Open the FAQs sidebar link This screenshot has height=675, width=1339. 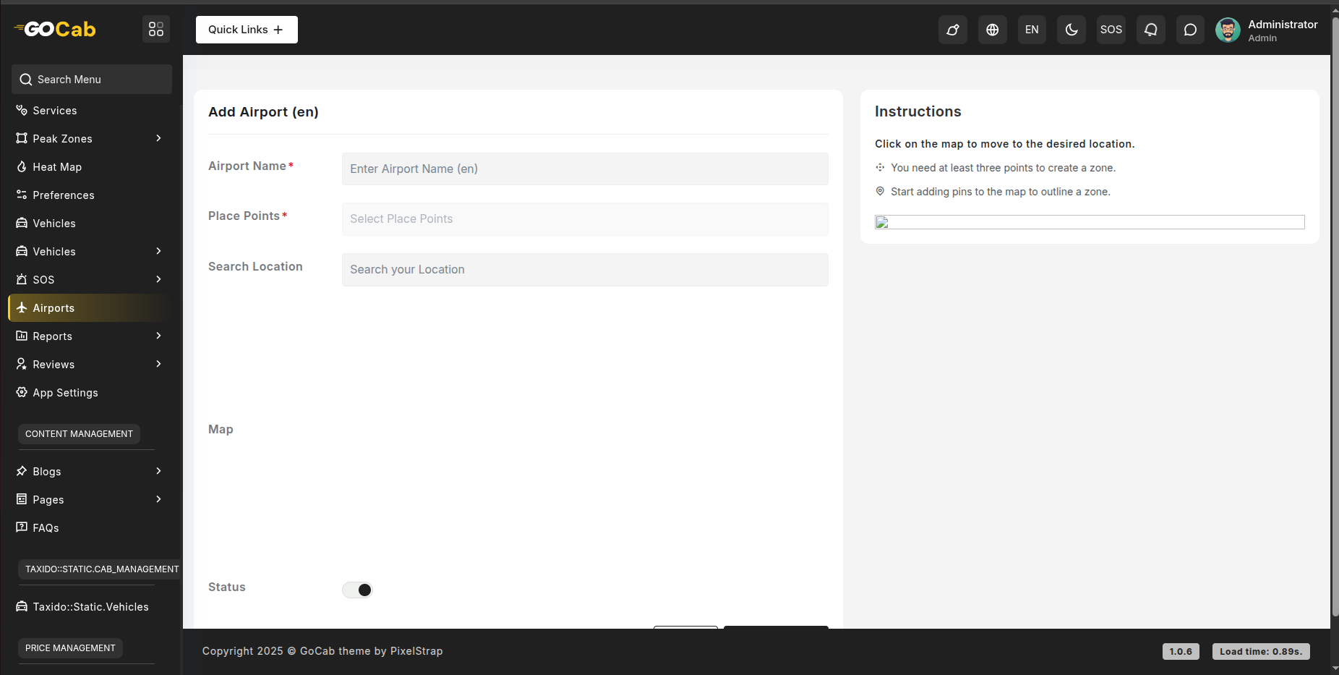pos(46,528)
